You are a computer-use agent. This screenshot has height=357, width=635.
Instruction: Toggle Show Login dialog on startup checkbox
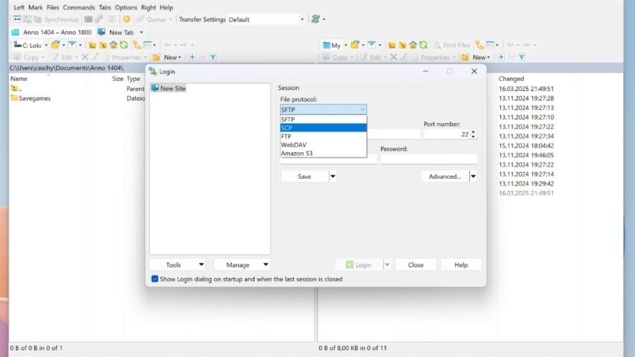pyautogui.click(x=155, y=279)
